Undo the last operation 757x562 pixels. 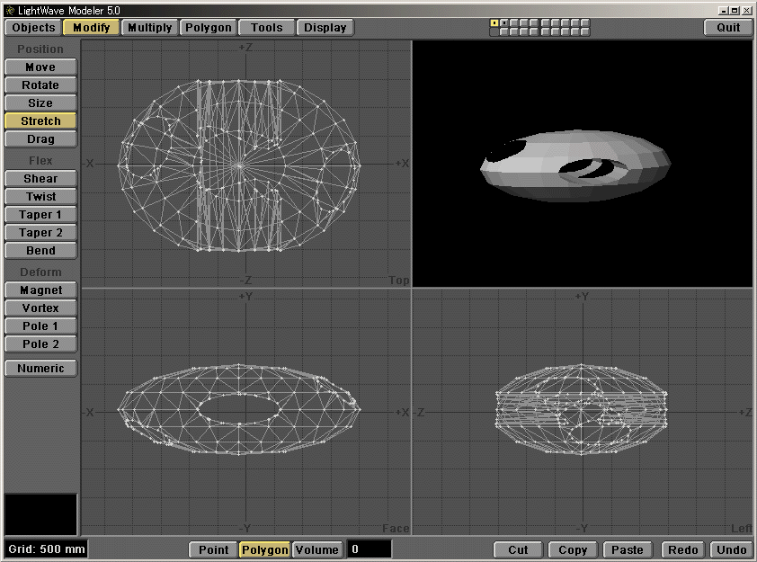tap(731, 549)
